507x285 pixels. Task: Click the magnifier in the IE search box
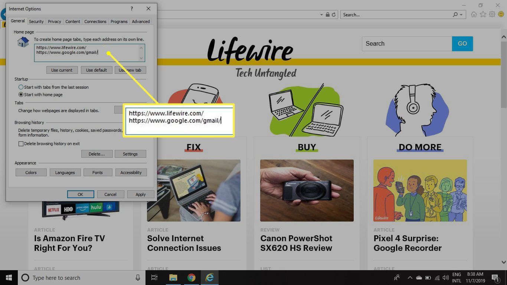coord(455,15)
